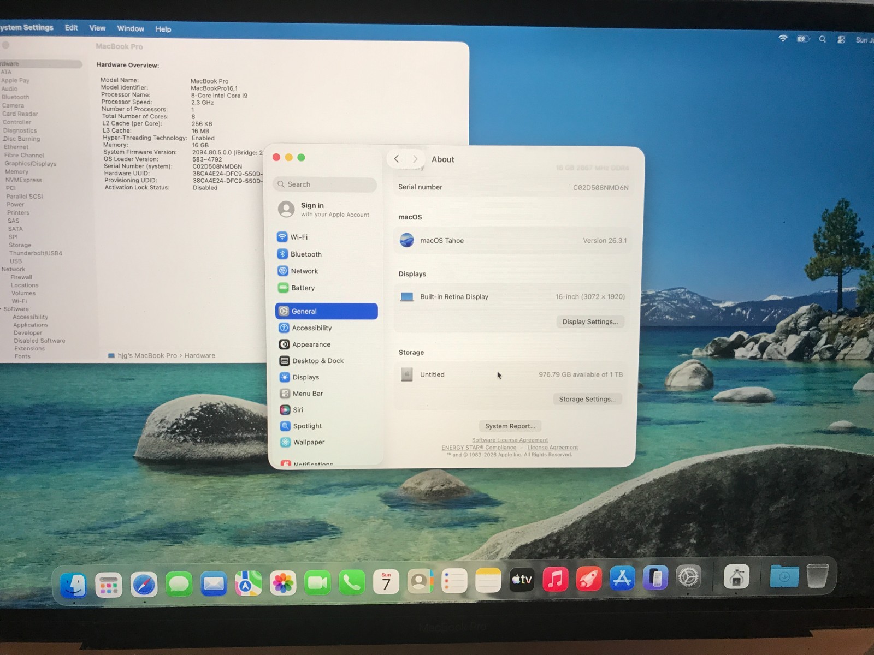Open iPhone Mirroring in Dock

[x=655, y=577]
